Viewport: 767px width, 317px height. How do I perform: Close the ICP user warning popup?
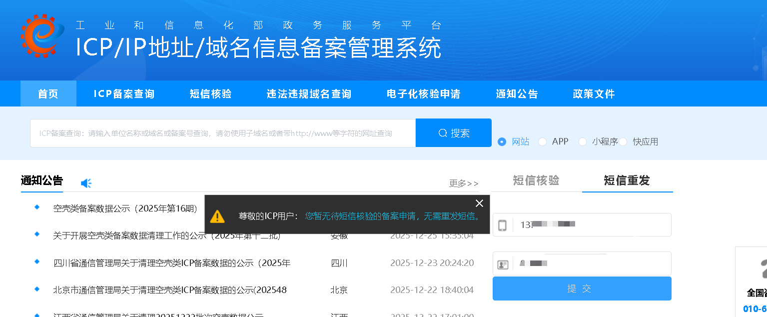pyautogui.click(x=480, y=203)
